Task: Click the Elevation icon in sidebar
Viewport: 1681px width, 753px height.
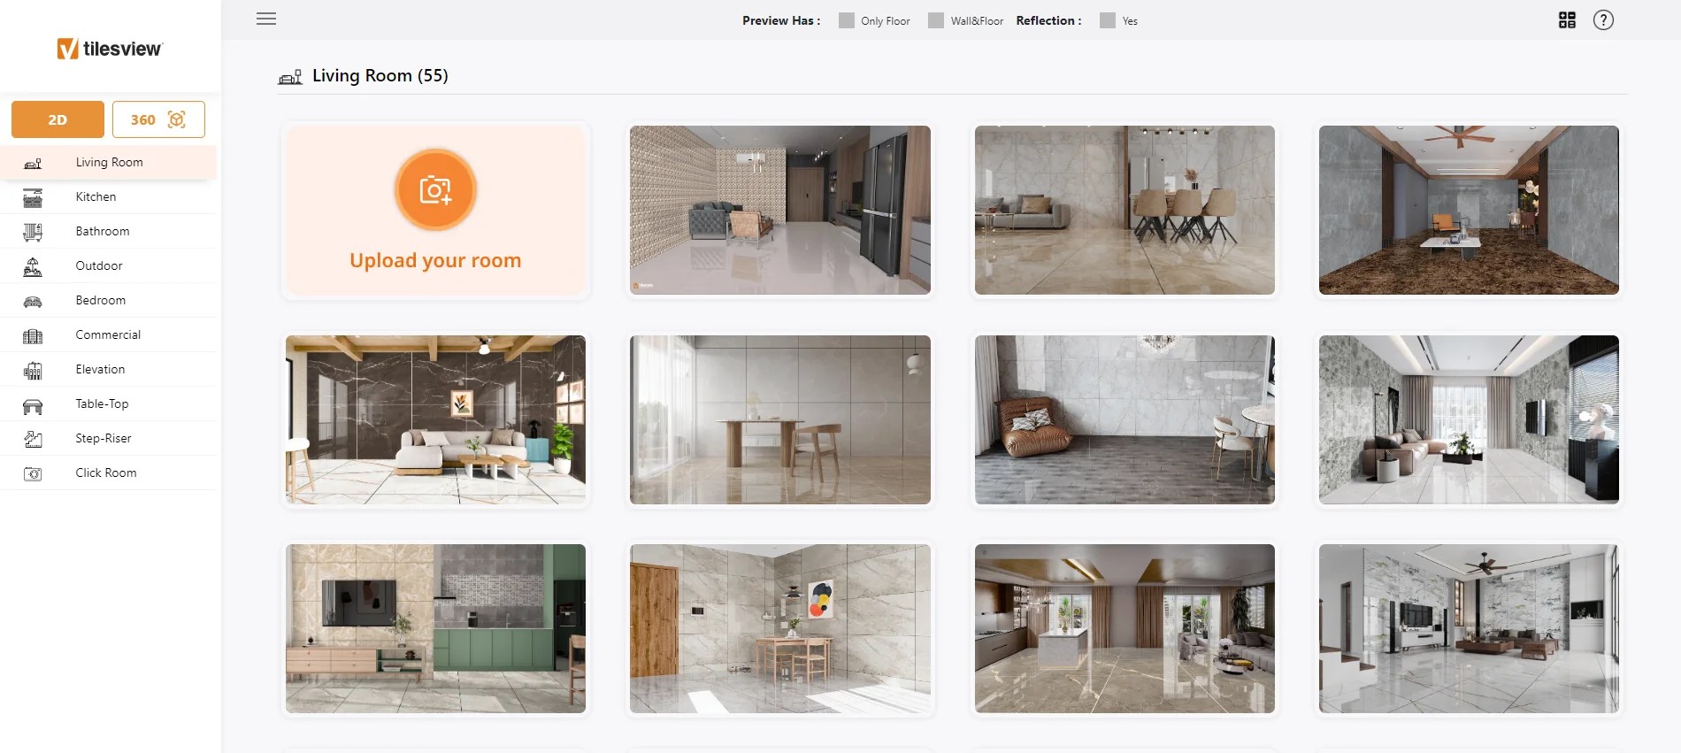Action: tap(33, 370)
